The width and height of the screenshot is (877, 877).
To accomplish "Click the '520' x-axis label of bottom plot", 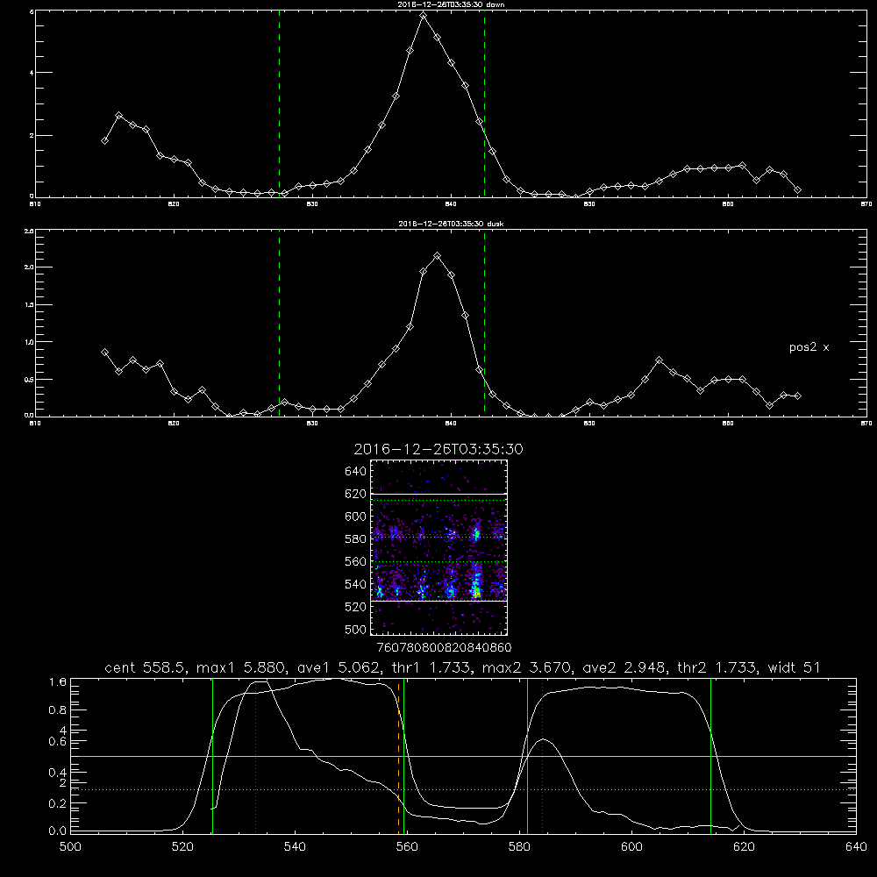I will point(182,847).
